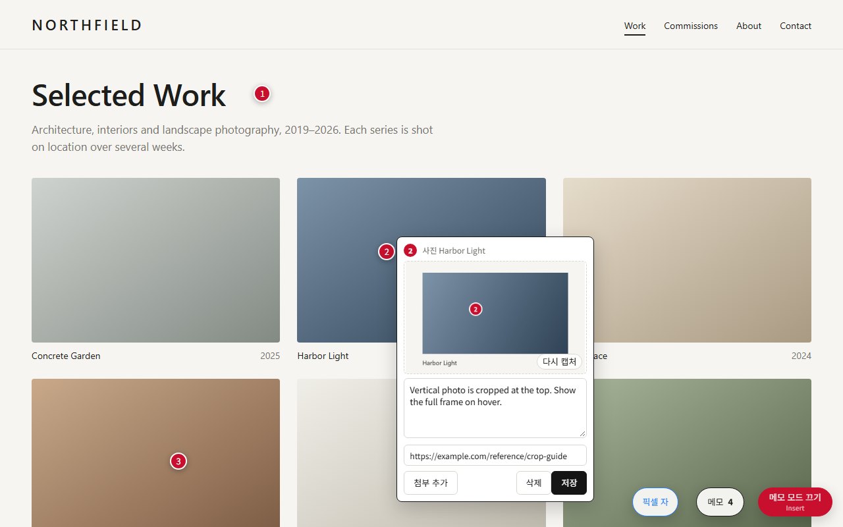Toggle the 픽셀 자 pixel ruler

655,502
